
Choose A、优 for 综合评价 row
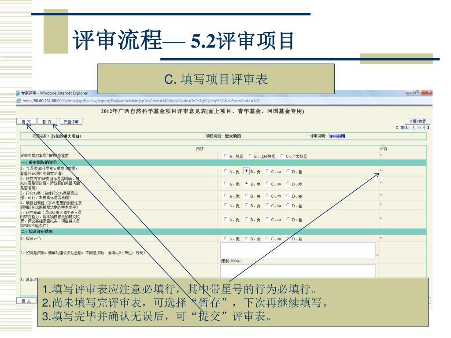225,238
